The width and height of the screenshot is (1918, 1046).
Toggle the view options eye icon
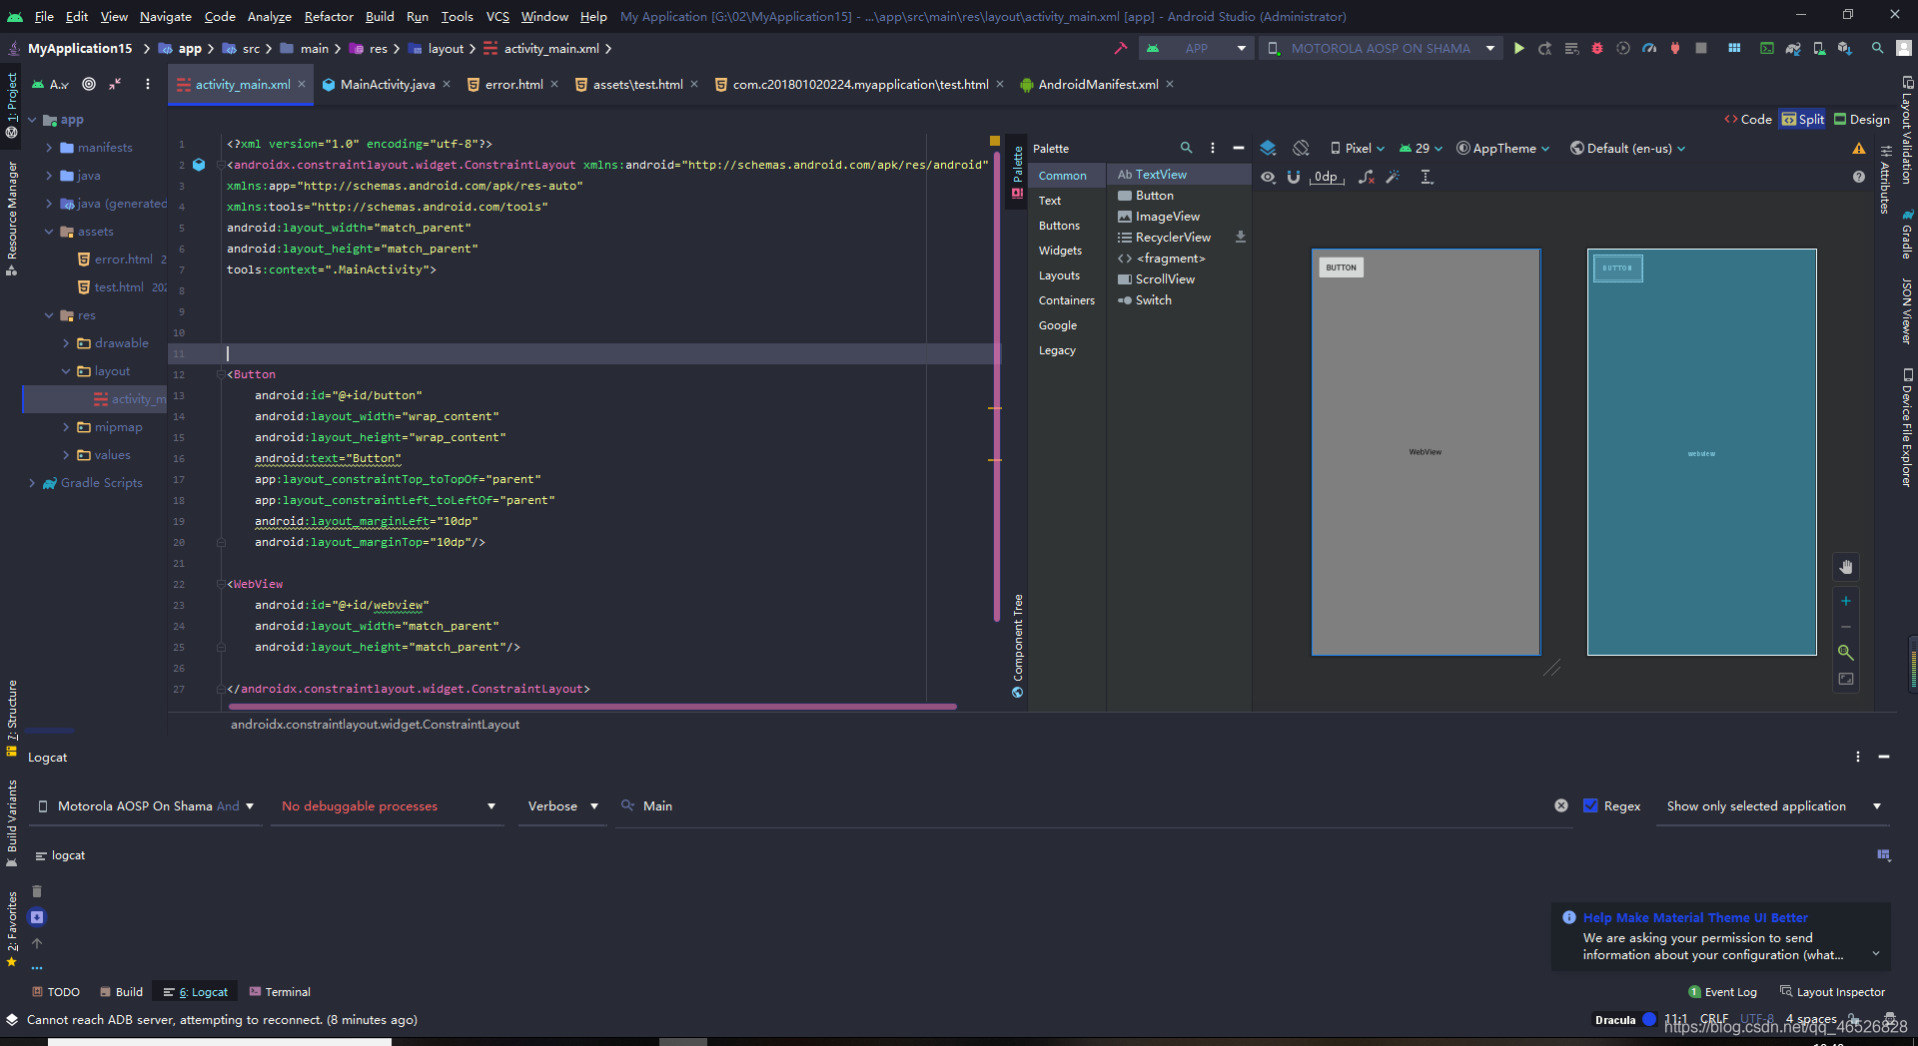coord(1268,177)
